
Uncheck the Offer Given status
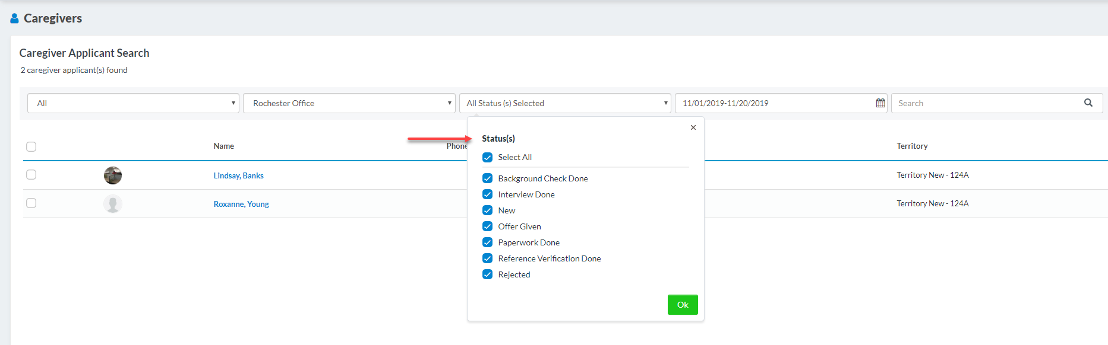pyautogui.click(x=487, y=226)
